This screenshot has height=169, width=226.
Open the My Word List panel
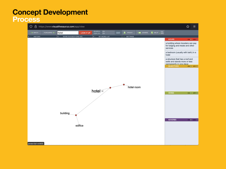(x=104, y=37)
